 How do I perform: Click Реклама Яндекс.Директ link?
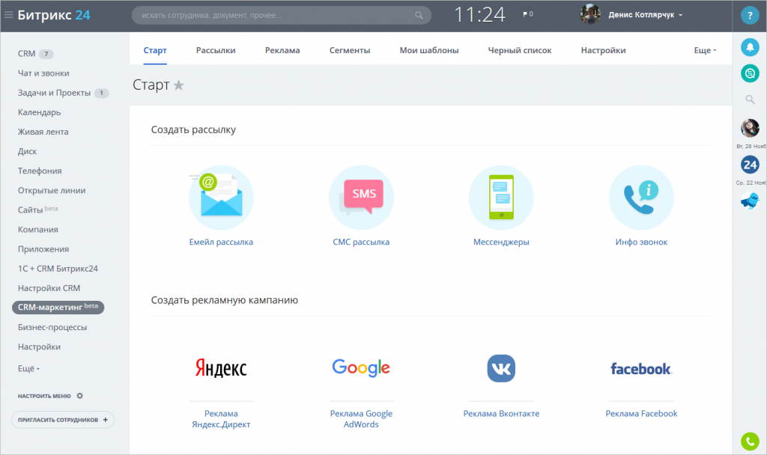pyautogui.click(x=221, y=419)
